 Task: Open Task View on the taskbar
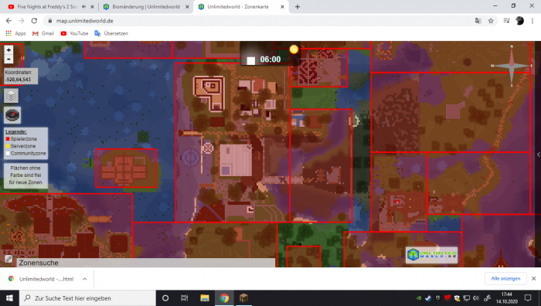point(185,298)
